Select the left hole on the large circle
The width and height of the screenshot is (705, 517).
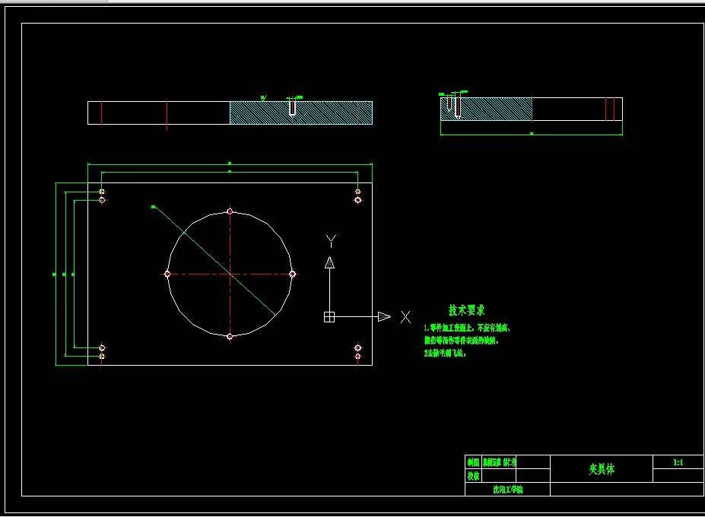(x=167, y=274)
